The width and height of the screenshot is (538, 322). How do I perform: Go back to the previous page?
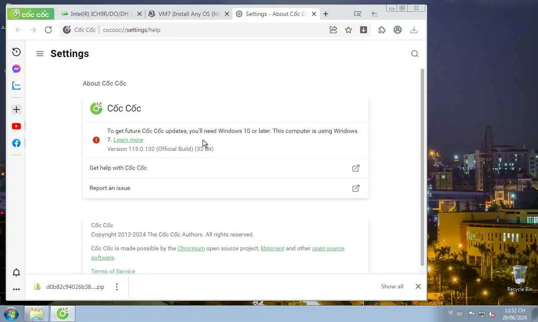(18, 30)
